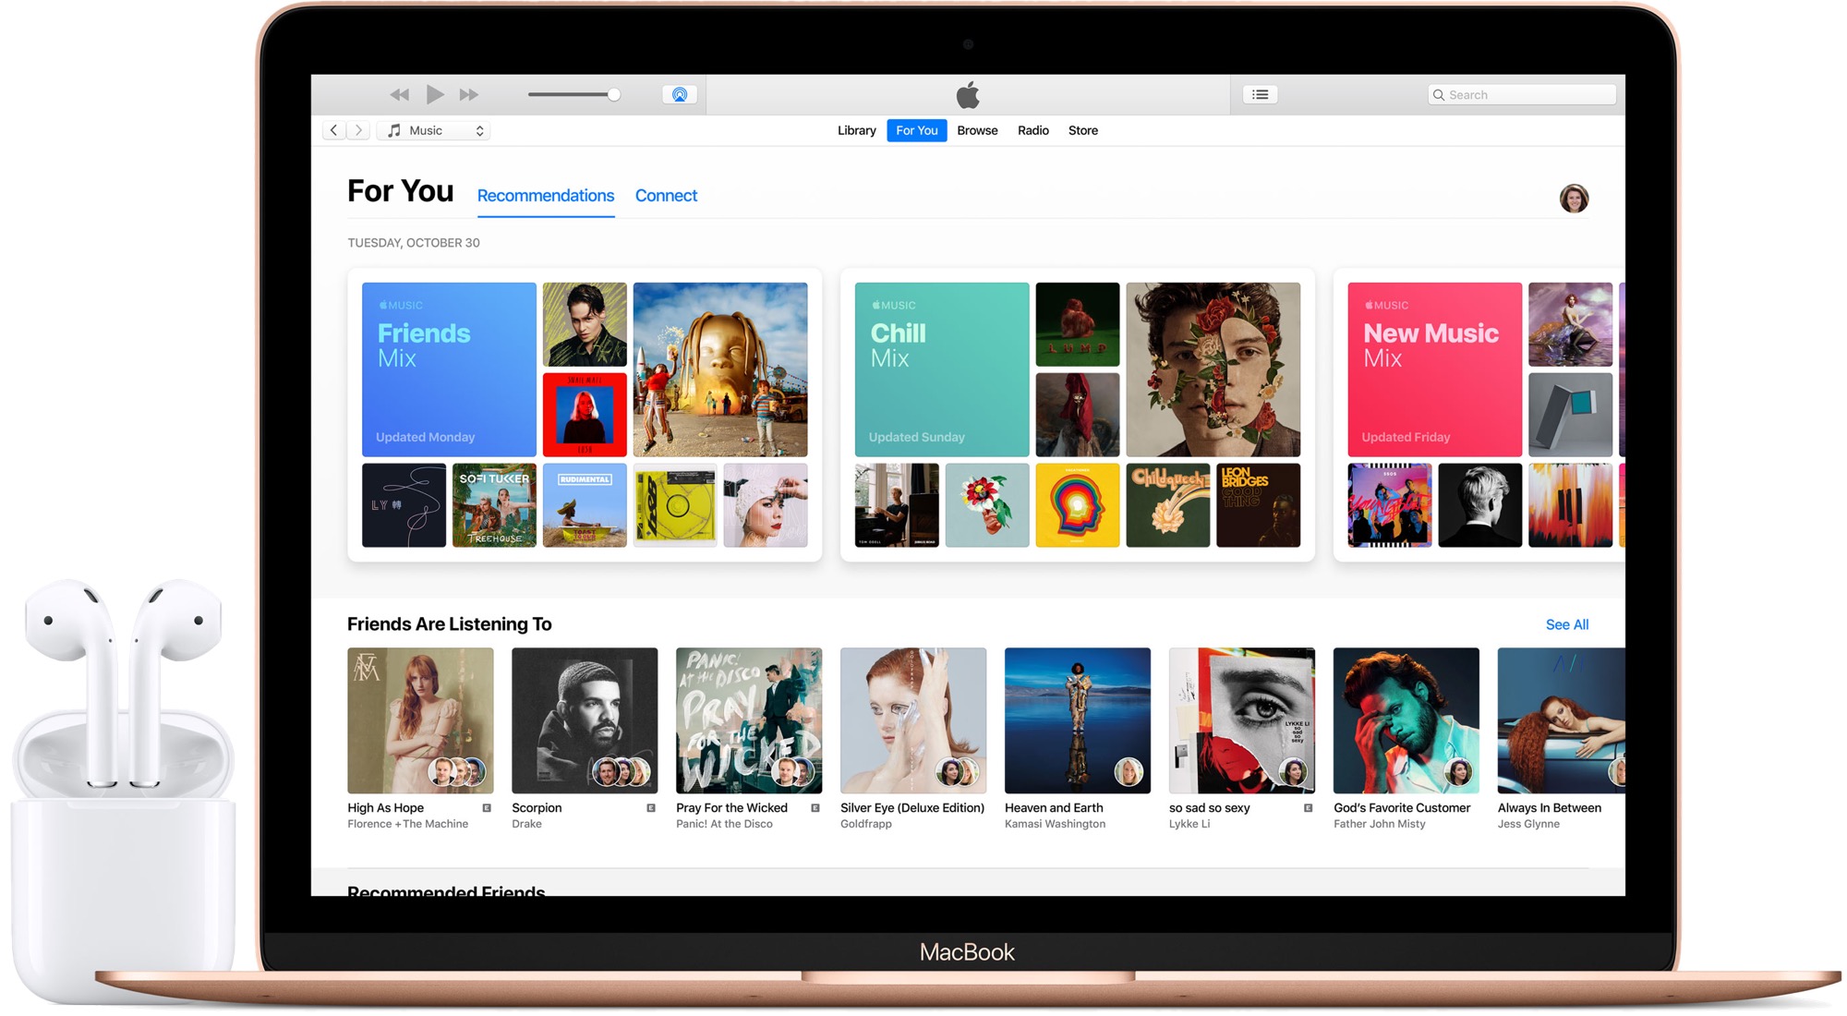Image resolution: width=1847 pixels, height=1016 pixels.
Task: Click the explicit badge beside High As Hope
Action: [487, 808]
